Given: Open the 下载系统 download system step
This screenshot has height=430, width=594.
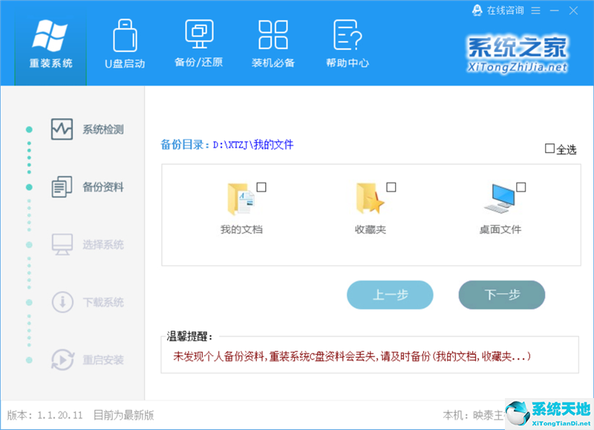Looking at the screenshot, I should tap(62, 302).
